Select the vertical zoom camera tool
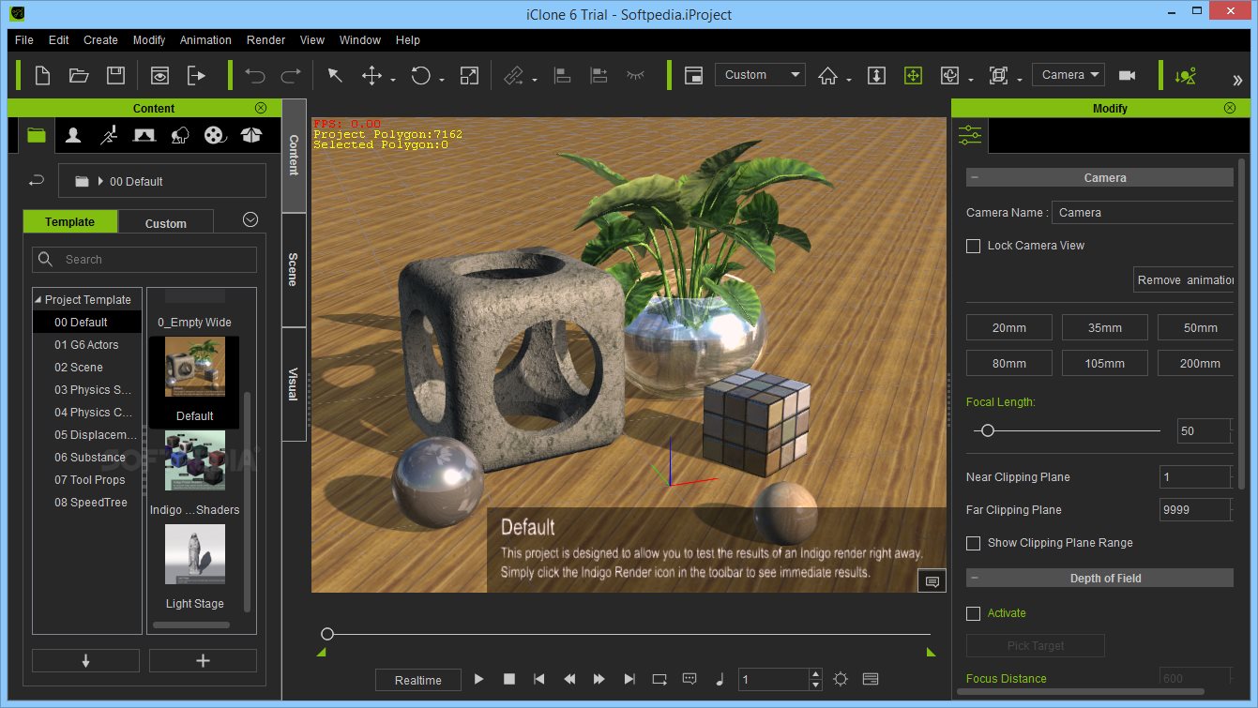1258x708 pixels. click(x=876, y=75)
